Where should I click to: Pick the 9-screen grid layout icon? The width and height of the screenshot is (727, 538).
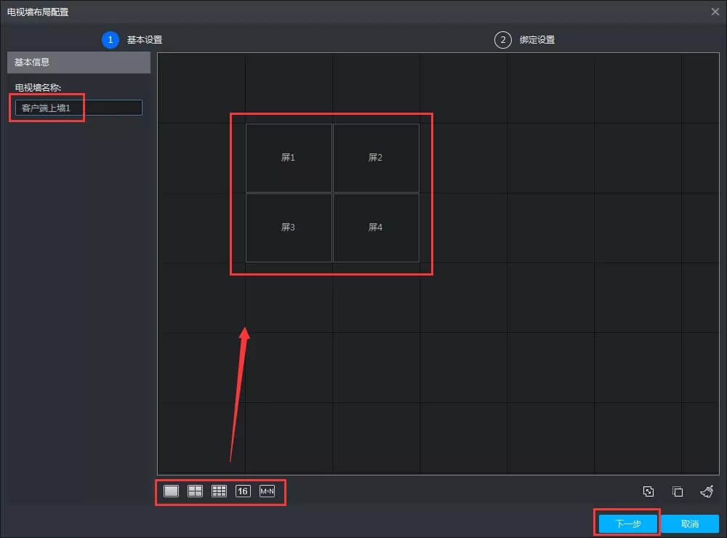219,491
